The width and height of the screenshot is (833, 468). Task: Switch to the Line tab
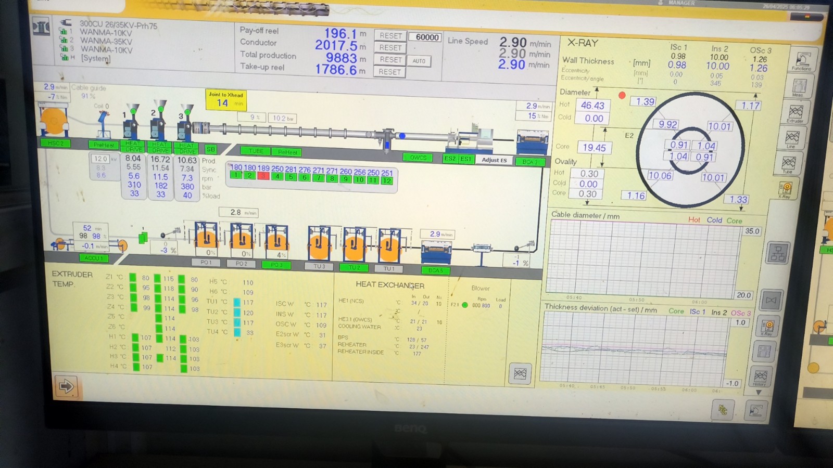point(792,138)
